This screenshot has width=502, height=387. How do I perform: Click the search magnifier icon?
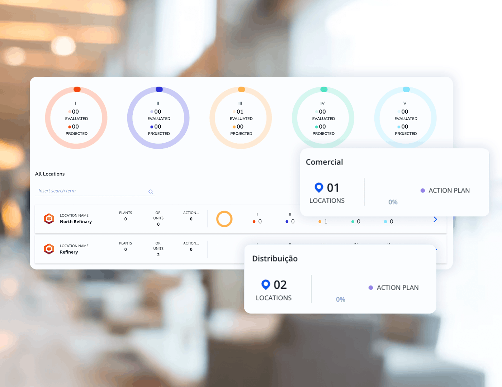coord(151,191)
